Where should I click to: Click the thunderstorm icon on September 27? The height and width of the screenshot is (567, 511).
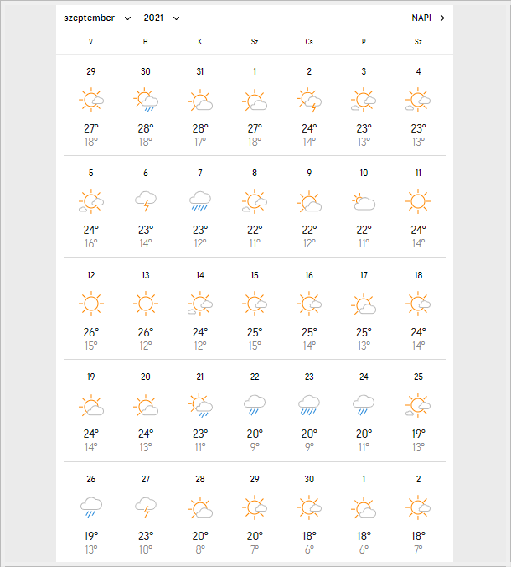[146, 507]
